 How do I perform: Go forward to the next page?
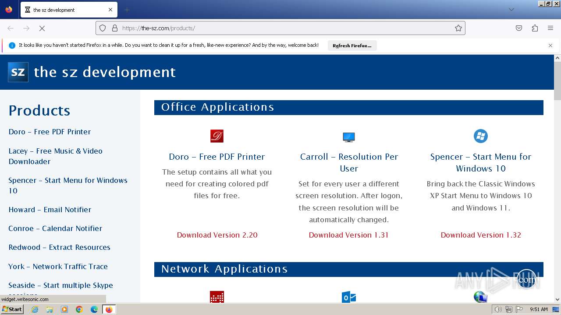coord(26,28)
